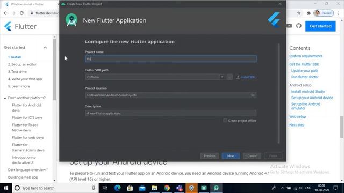Viewport: 344px width, 193px height.
Task: Jump to System requirements in Contents
Action: click(306, 56)
